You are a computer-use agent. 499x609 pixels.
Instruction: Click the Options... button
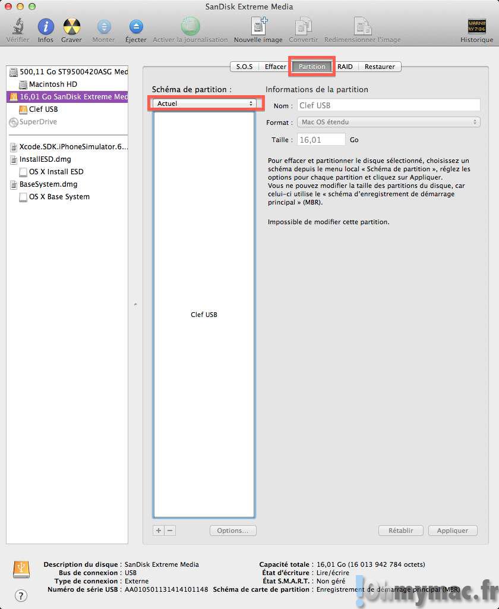pos(233,530)
